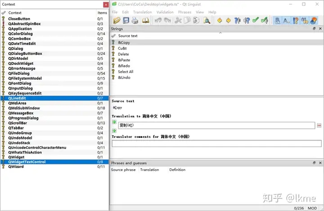The height and width of the screenshot is (211, 324).
Task: Toggle the phrase matches validation button
Action: [x=296, y=20]
